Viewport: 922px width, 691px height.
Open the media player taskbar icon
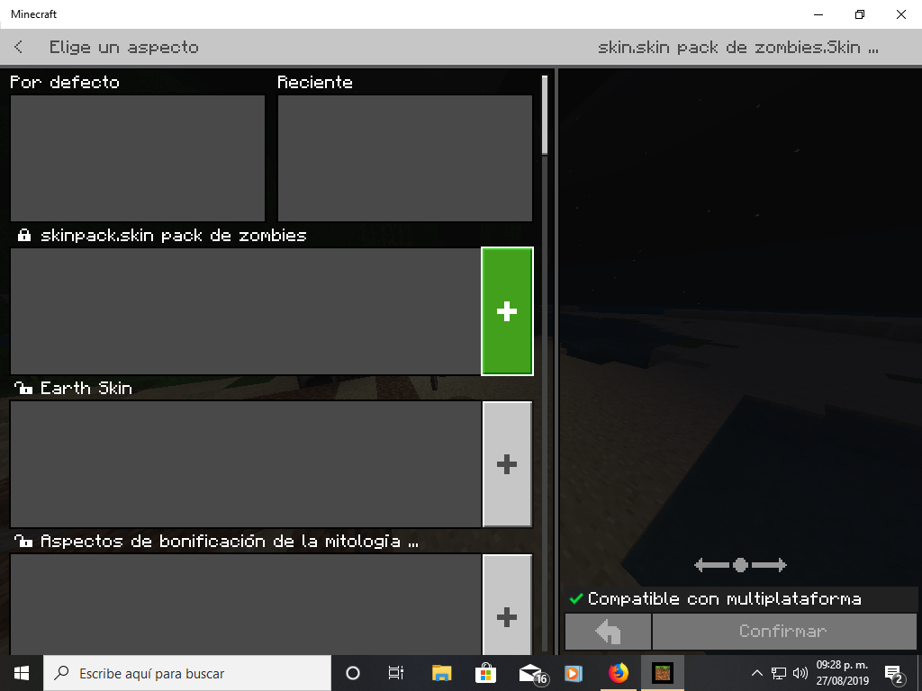coord(574,673)
